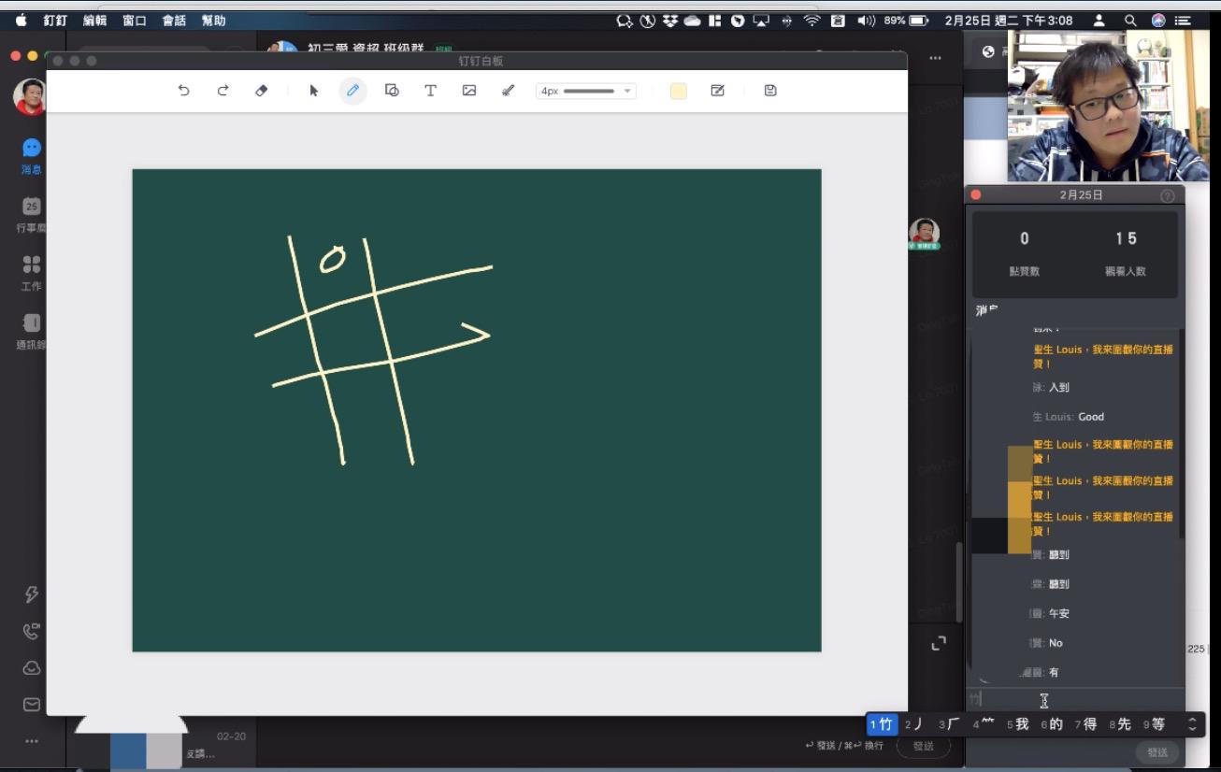Select the pointer selection tool
Viewport: 1221px width, 772px height.
[314, 91]
